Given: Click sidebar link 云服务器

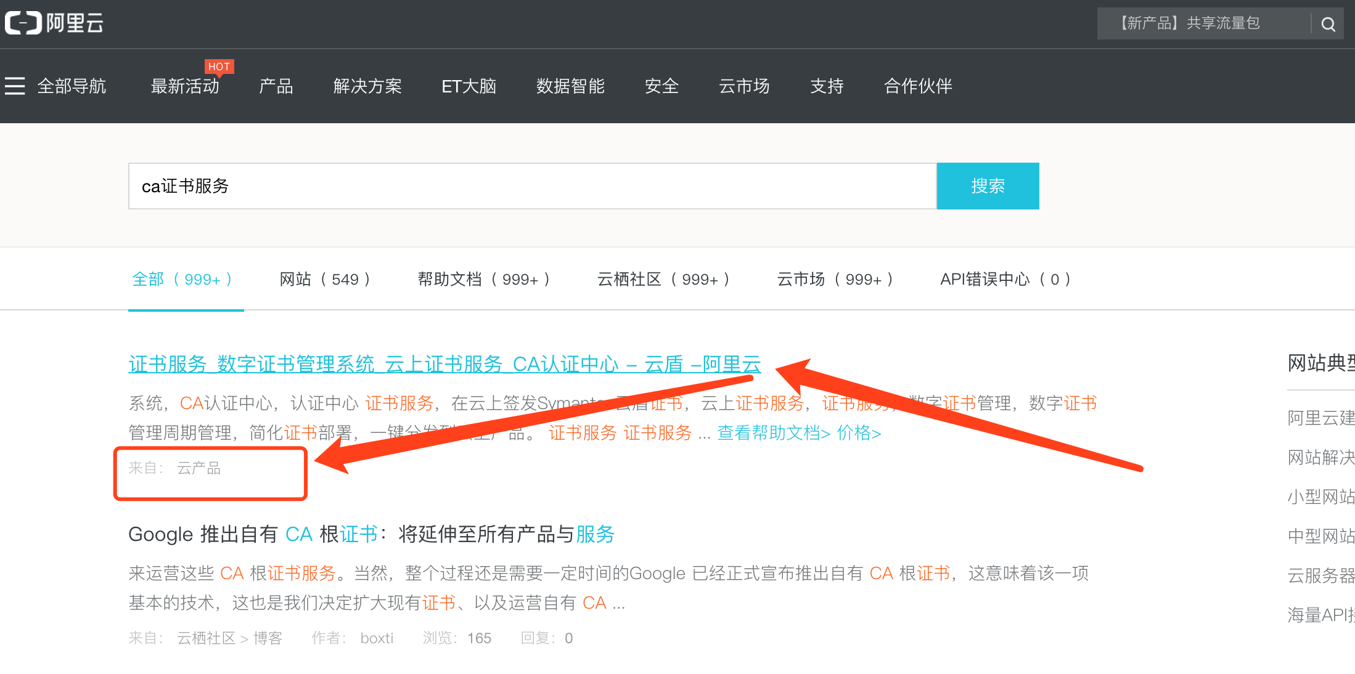Looking at the screenshot, I should 1321,576.
